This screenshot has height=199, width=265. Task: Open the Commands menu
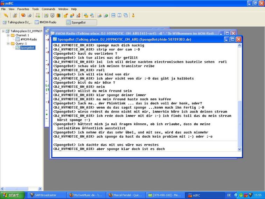click(x=48, y=9)
